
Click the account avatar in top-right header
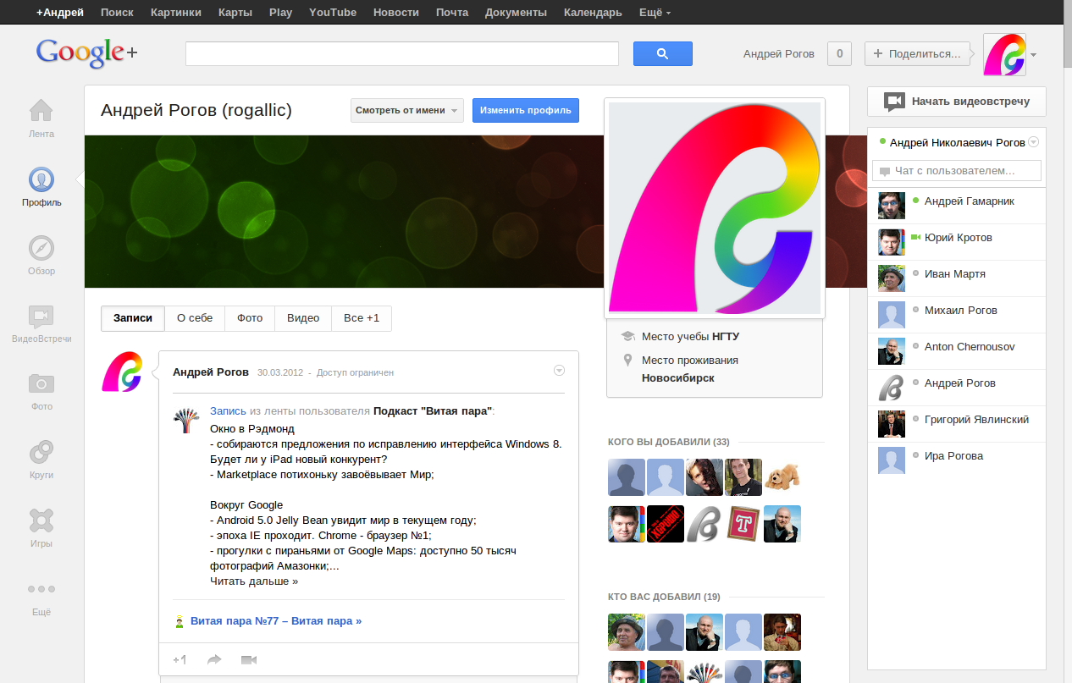pos(1004,54)
